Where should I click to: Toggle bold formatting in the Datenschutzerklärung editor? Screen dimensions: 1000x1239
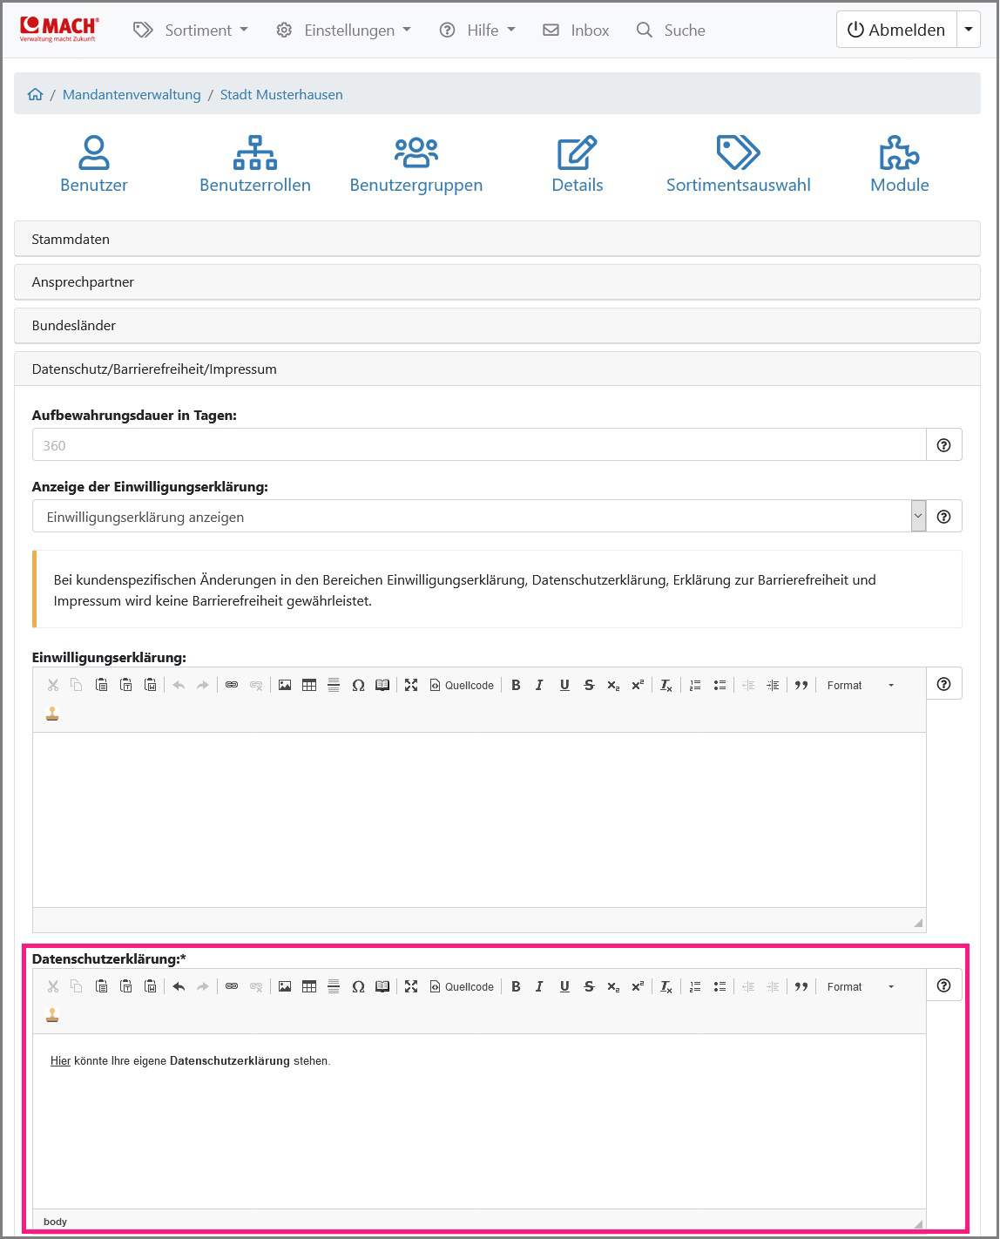tap(516, 986)
